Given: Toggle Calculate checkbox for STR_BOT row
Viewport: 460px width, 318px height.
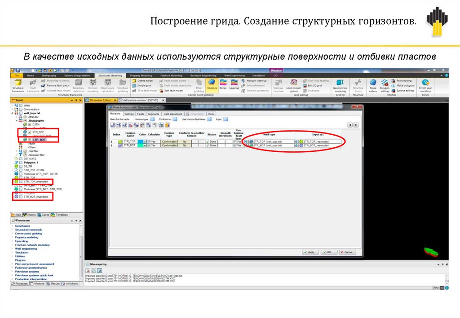Looking at the screenshot, I should tap(149, 146).
